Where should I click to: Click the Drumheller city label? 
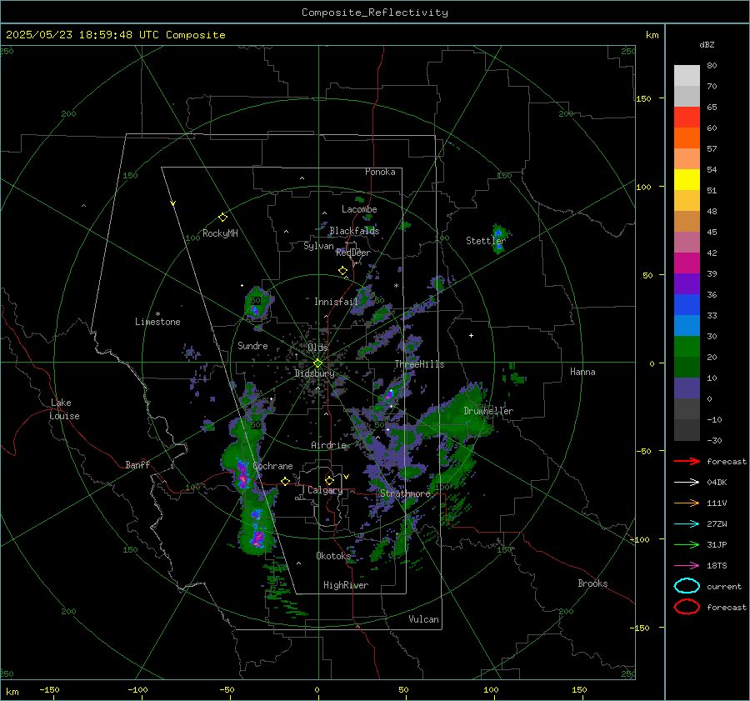coord(488,411)
